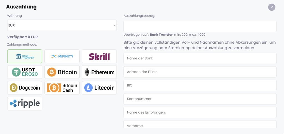Select Dogecoin payout option
This screenshot has width=284, height=134.
25,88
